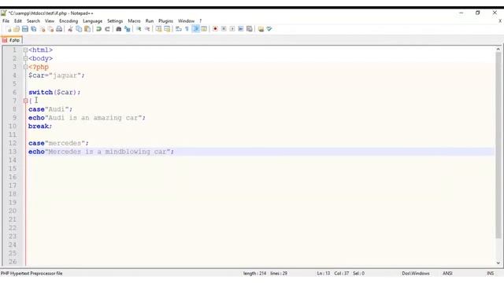Collapse the brace fold on line 7
The height and width of the screenshot is (283, 504).
coord(25,101)
